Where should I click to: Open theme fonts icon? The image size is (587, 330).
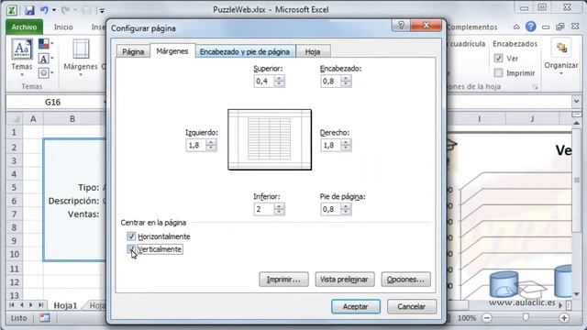pos(46,59)
